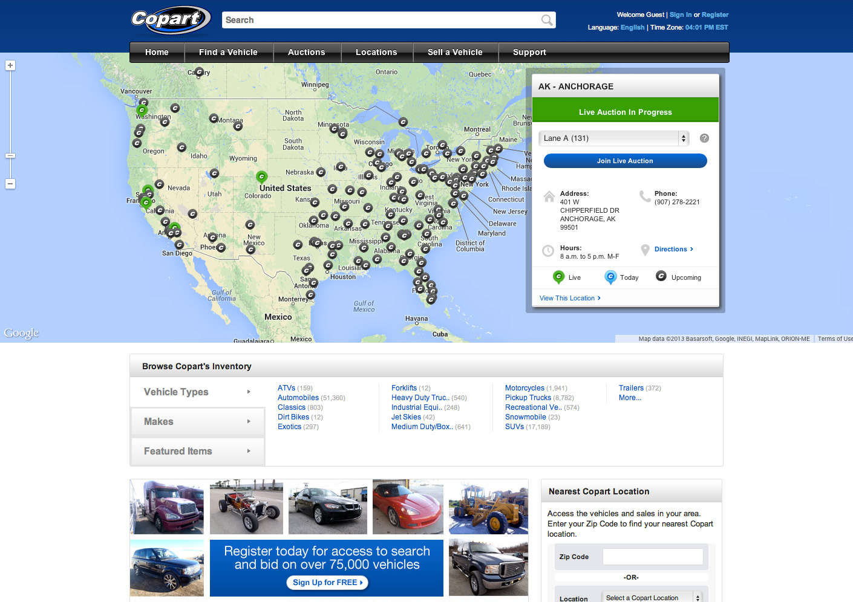Click the map marker near Calgary
The image size is (853, 602).
click(199, 72)
